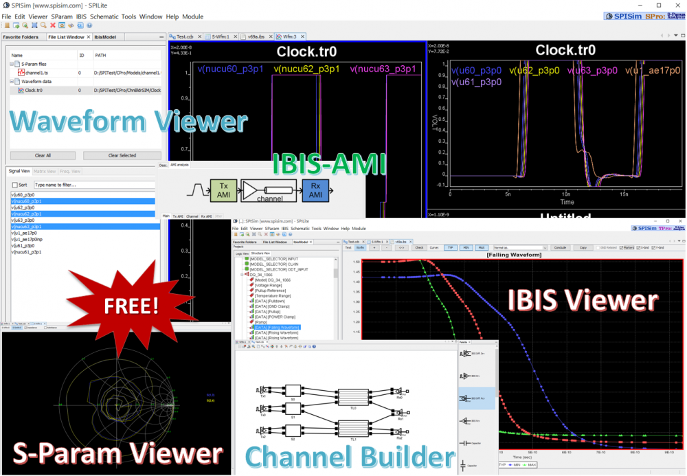The image size is (687, 476).
Task: Click the Clear All button
Action: click(43, 155)
